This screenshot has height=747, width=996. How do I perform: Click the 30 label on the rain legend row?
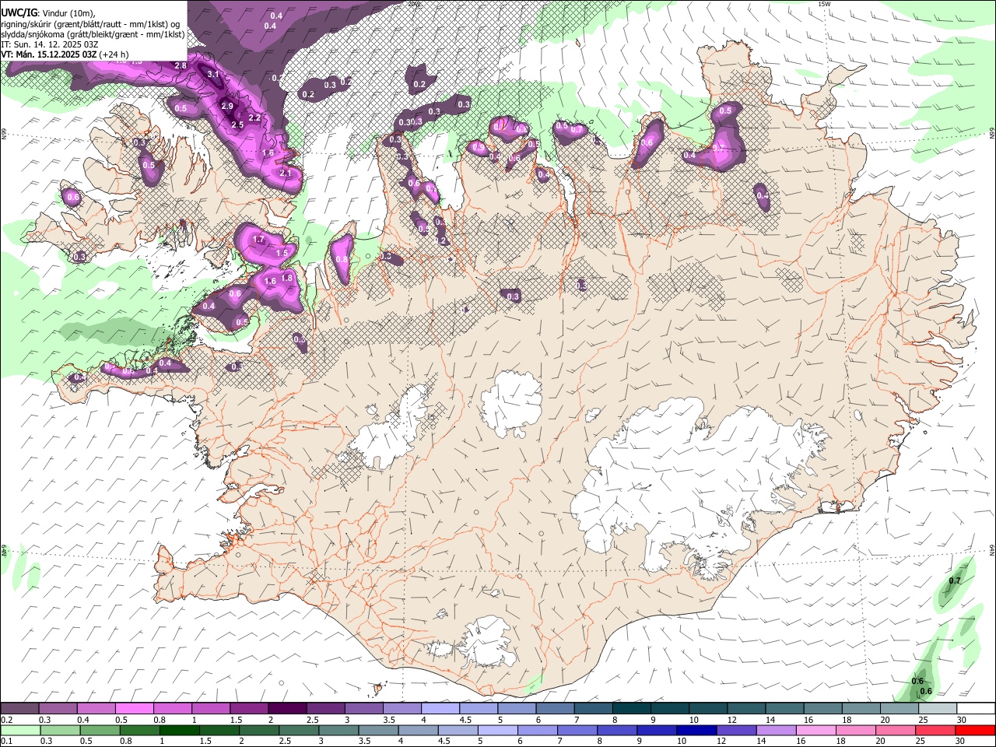tap(962, 741)
